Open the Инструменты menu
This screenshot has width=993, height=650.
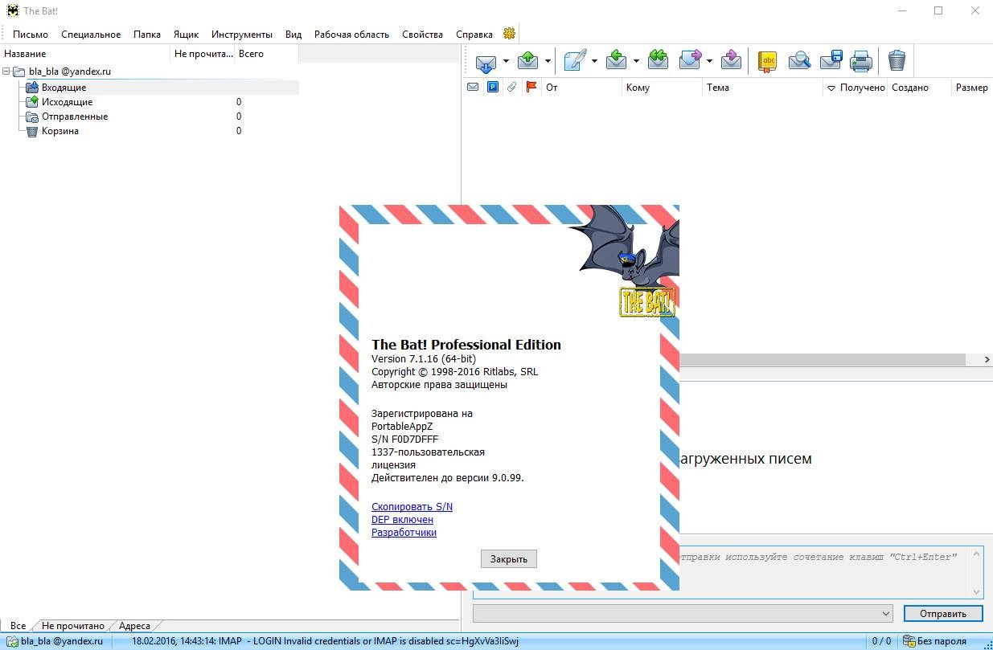point(242,35)
